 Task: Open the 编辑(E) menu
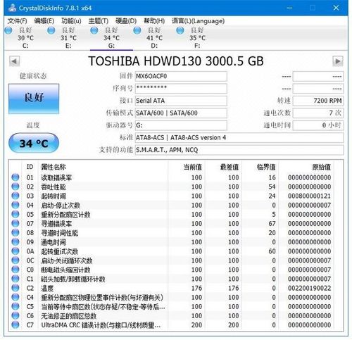click(x=44, y=21)
